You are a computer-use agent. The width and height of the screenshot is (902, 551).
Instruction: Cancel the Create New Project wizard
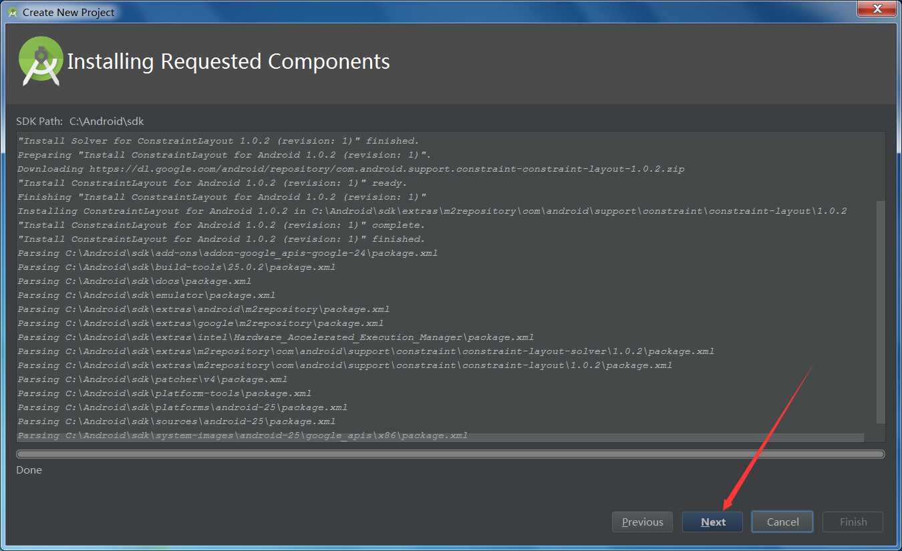782,522
